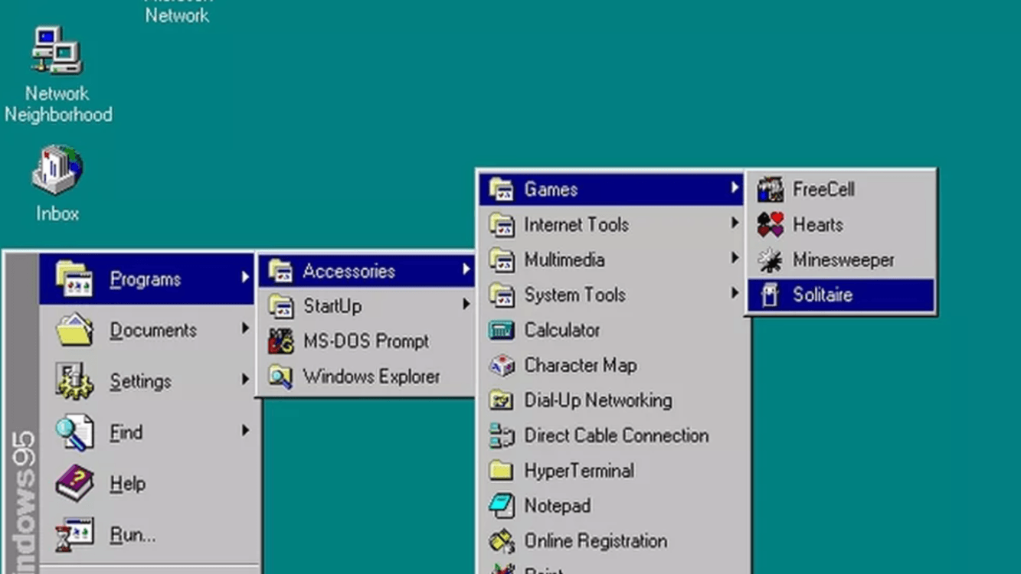Click the Games folder icon

click(x=502, y=189)
